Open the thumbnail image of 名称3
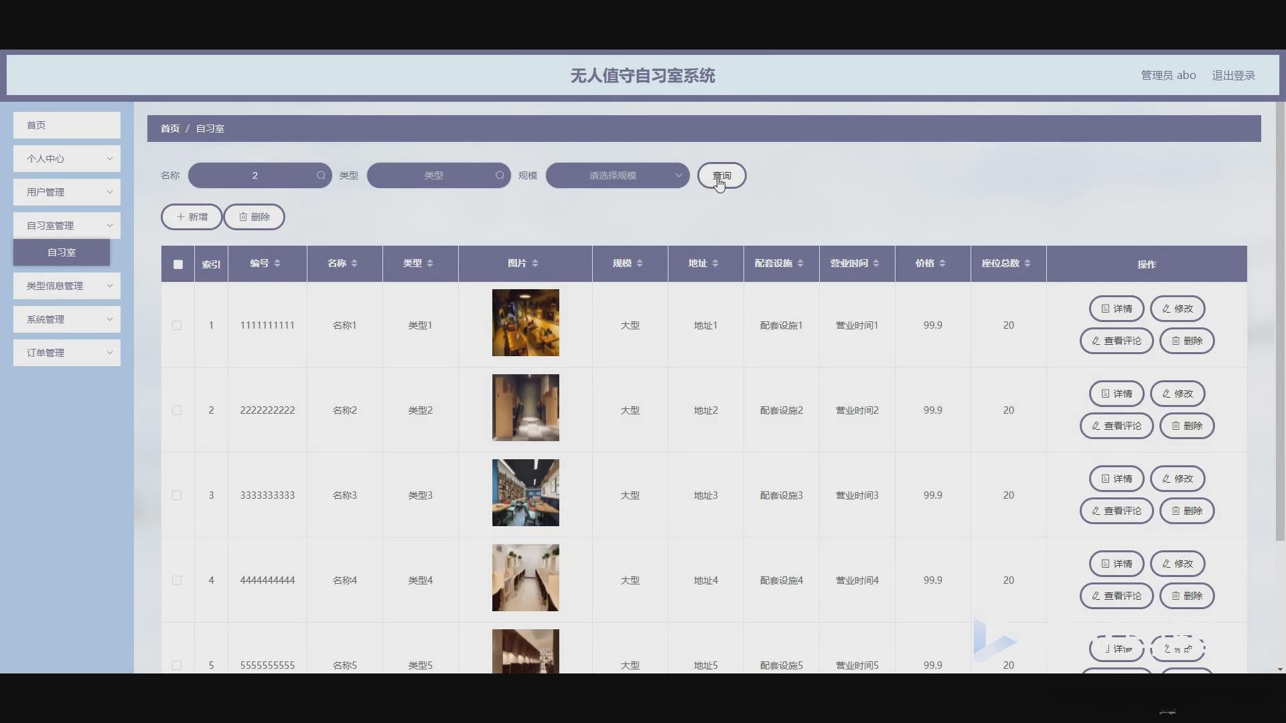The height and width of the screenshot is (723, 1286). pos(525,493)
